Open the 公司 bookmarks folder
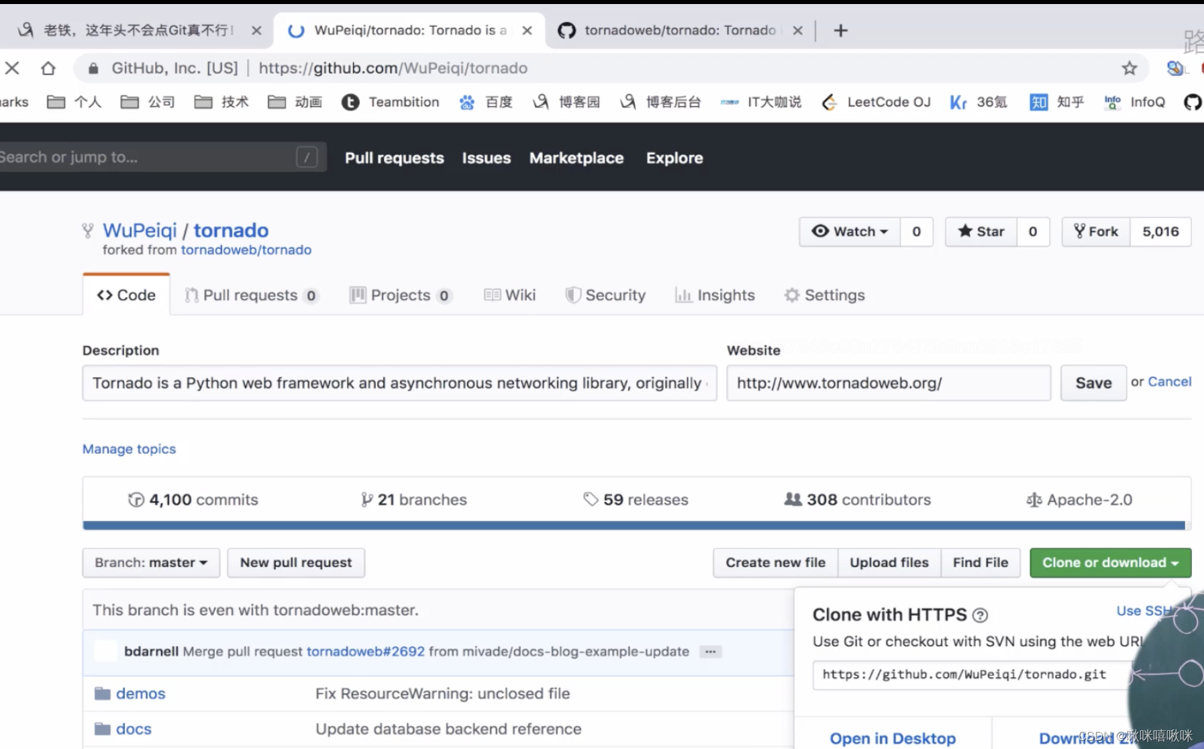The image size is (1204, 749). click(148, 102)
